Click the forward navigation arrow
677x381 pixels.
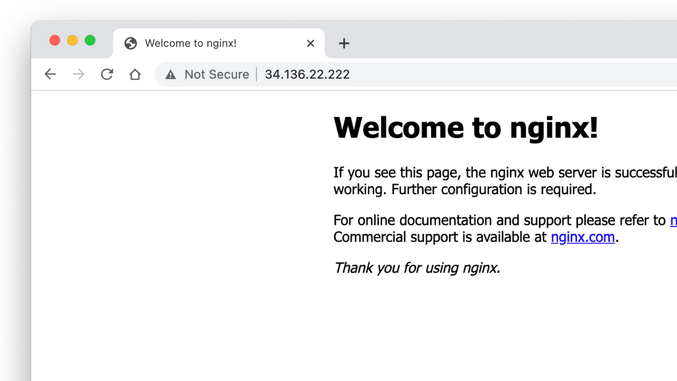point(78,74)
